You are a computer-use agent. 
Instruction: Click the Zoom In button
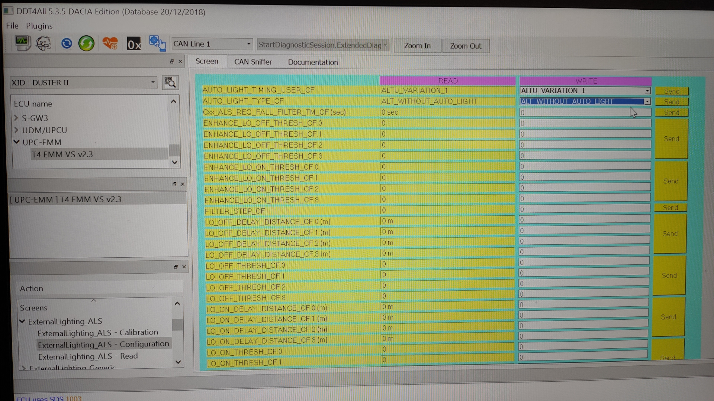point(417,46)
